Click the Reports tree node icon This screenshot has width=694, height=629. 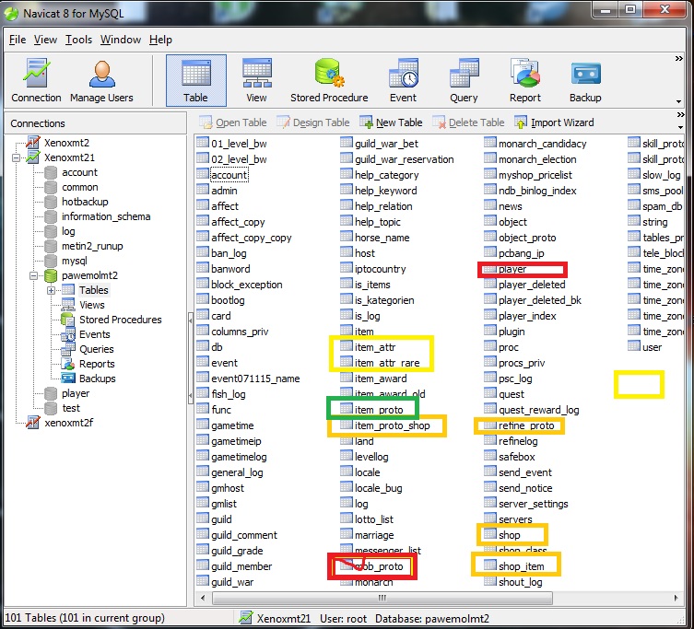(x=68, y=364)
